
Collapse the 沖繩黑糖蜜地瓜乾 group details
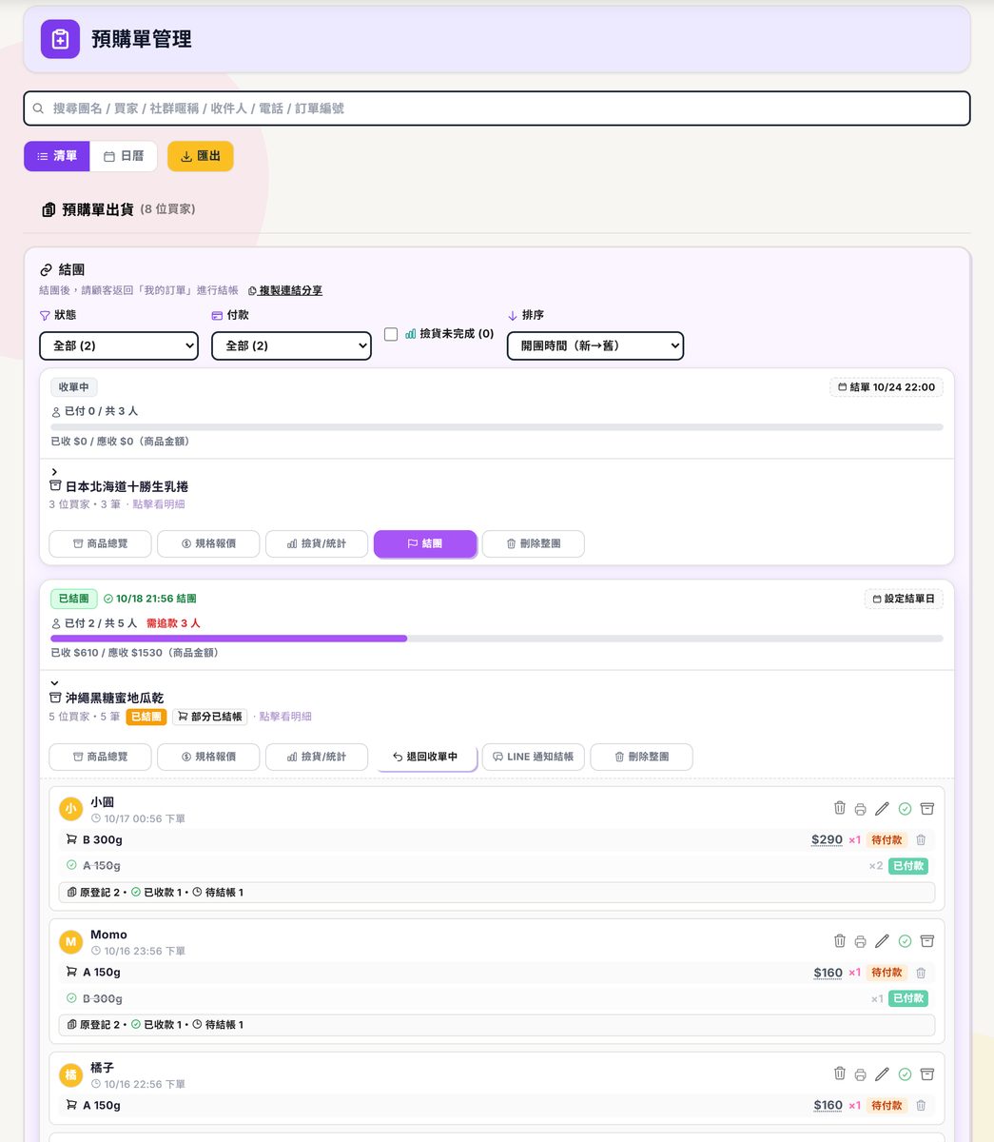pos(54,683)
